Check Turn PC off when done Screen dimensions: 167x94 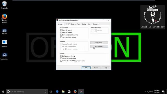[61, 58]
